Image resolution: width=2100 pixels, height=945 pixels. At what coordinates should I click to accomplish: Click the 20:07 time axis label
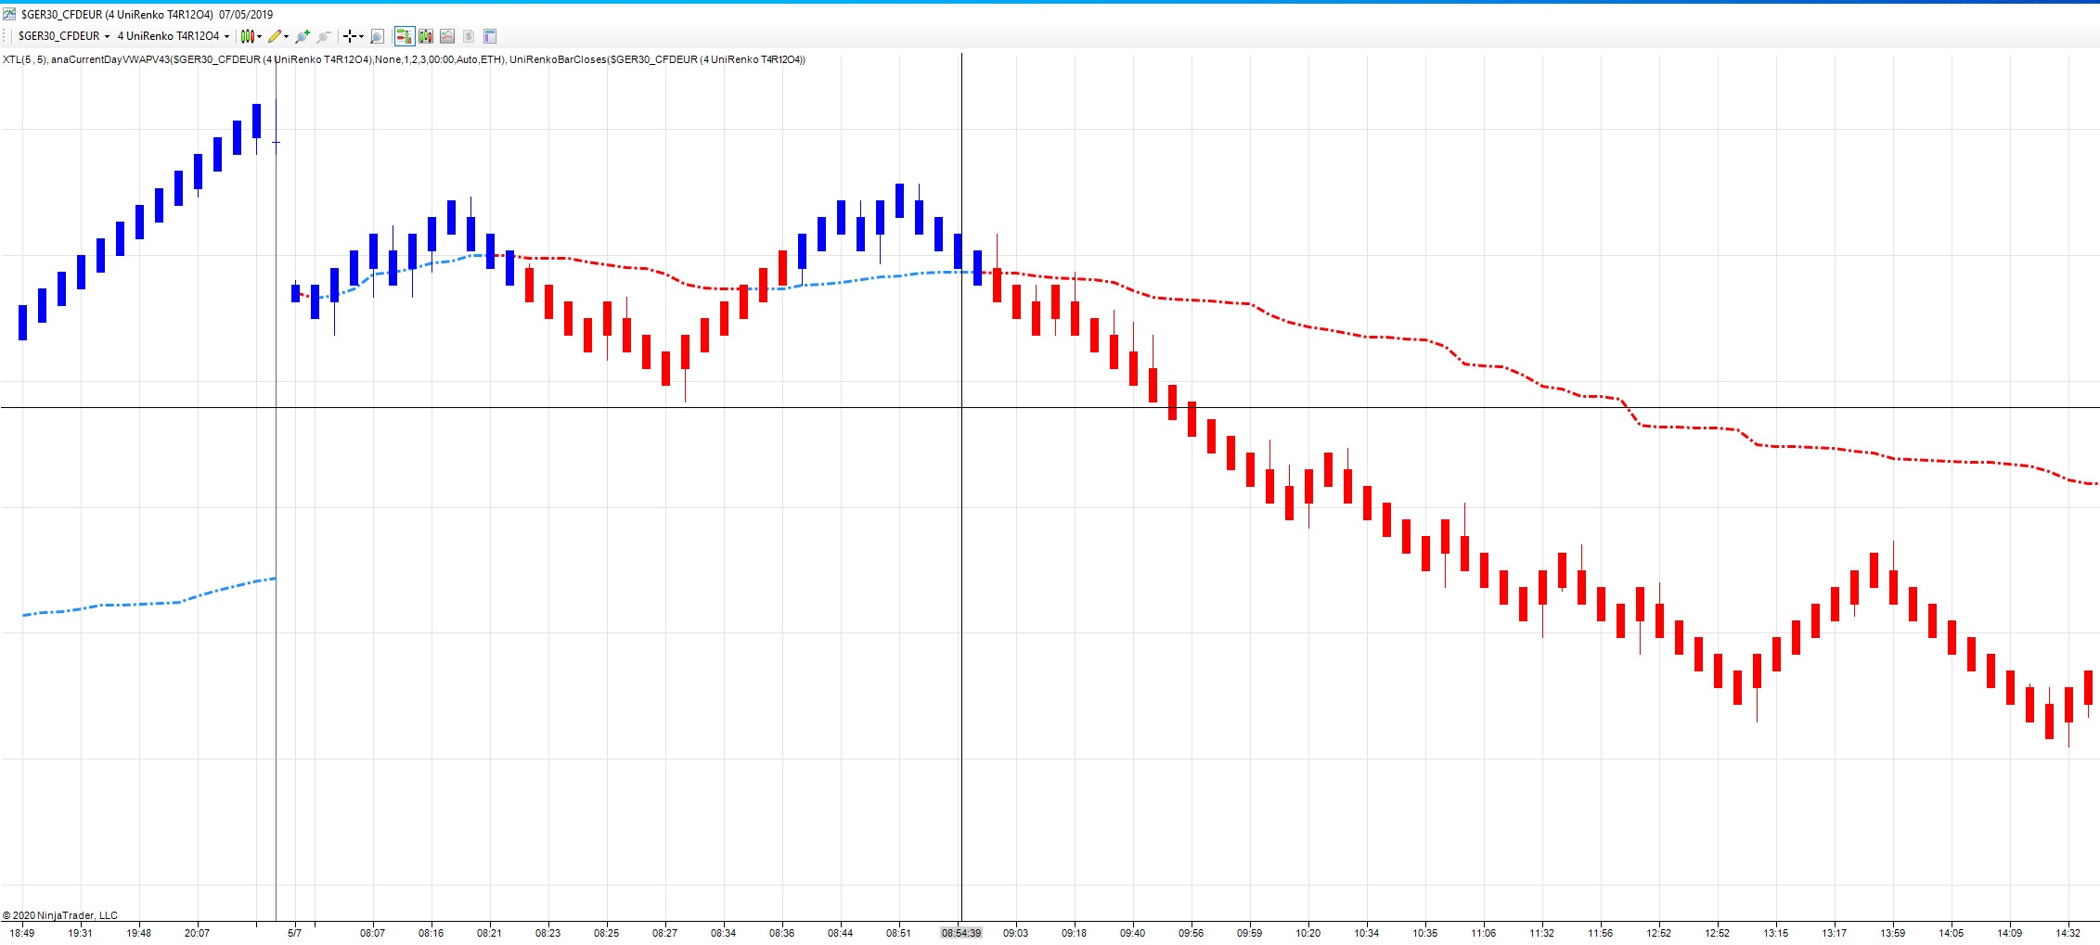(x=198, y=933)
